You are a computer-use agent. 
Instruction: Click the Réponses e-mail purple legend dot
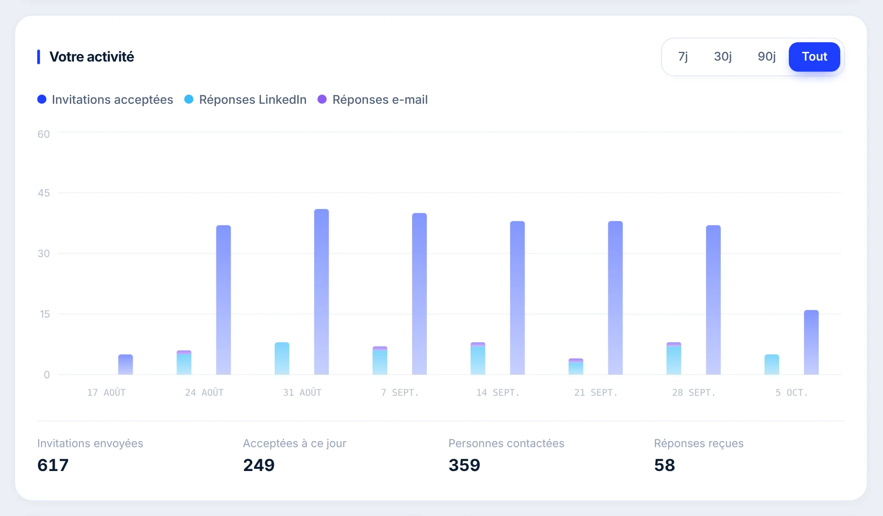click(322, 99)
